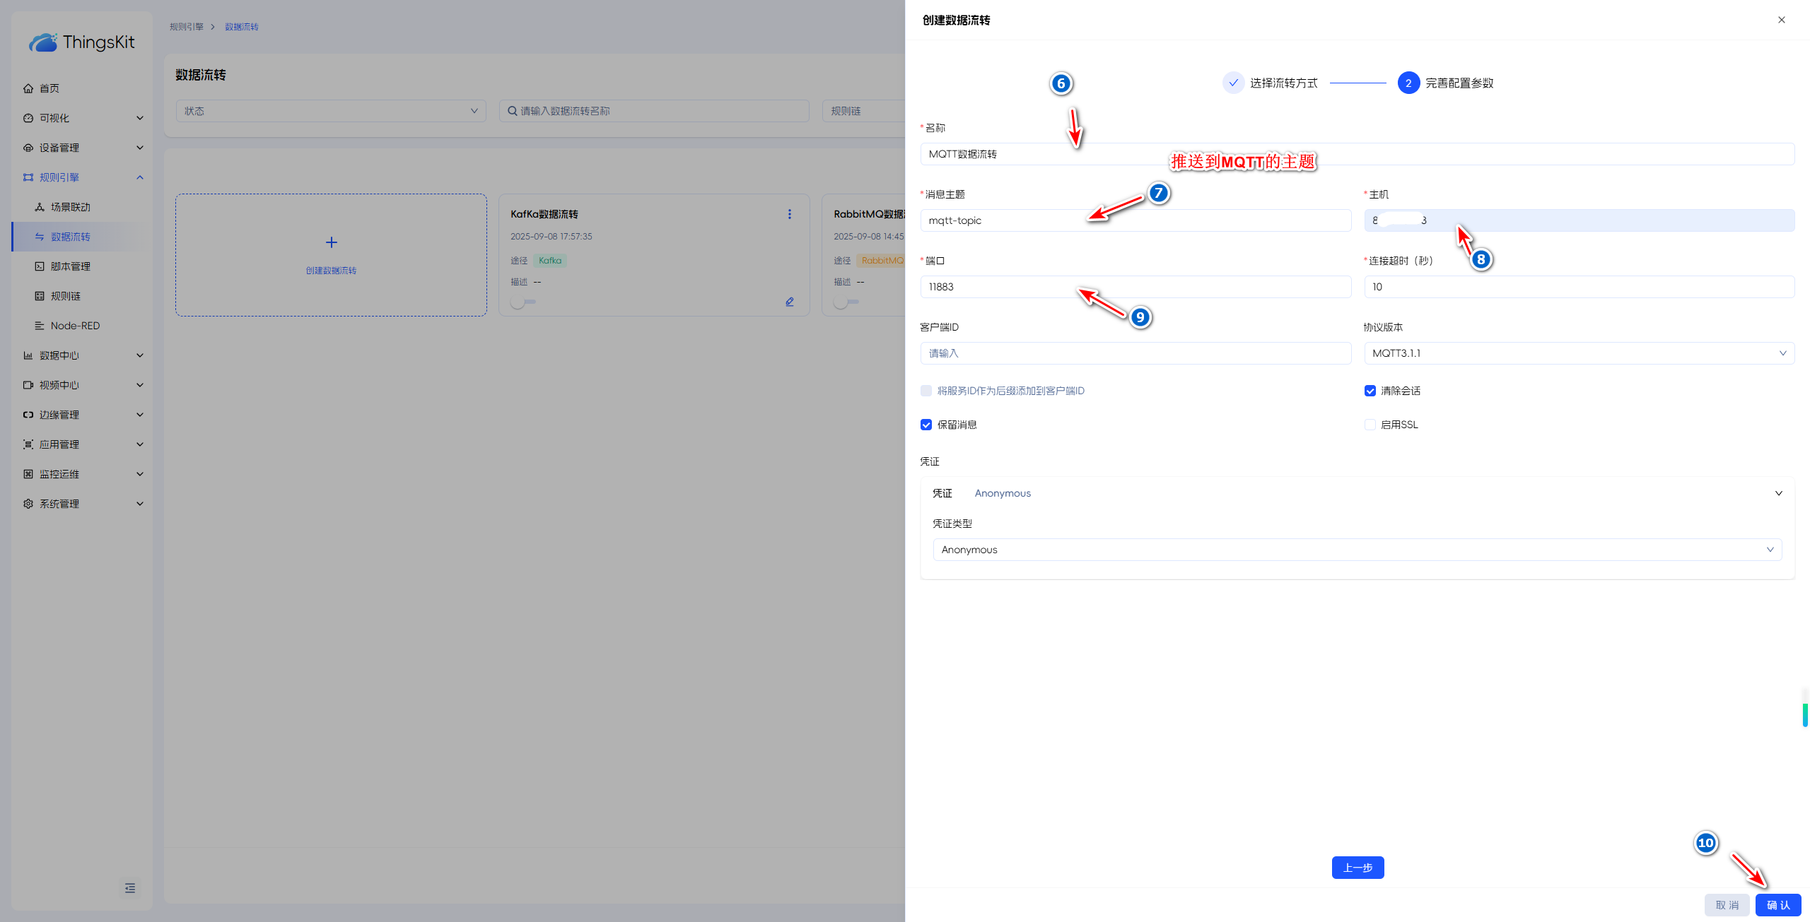Toggle the 清除会话 checkbox
This screenshot has width=1810, height=922.
pos(1370,391)
